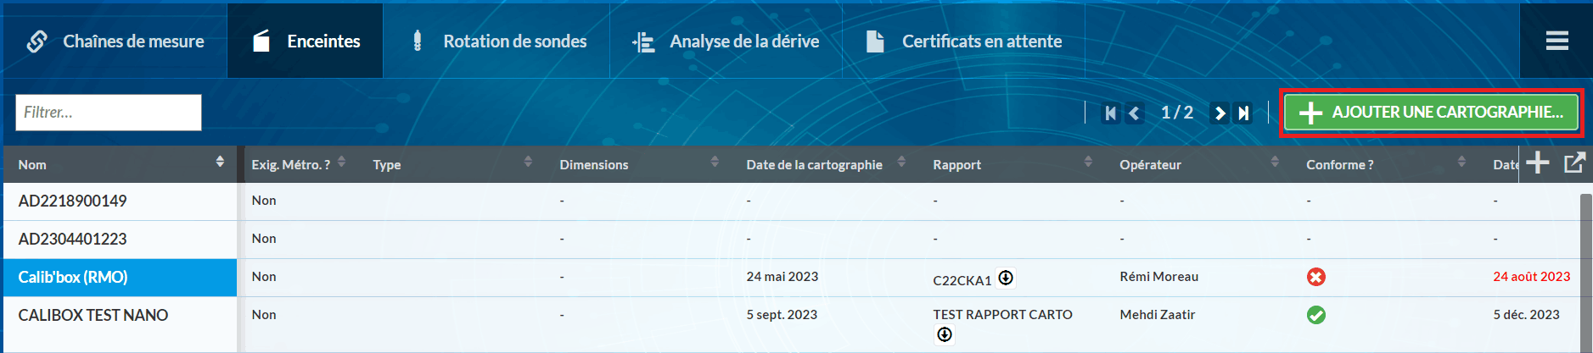This screenshot has width=1593, height=353.
Task: Click the 5 déc. 2023 date
Action: pyautogui.click(x=1527, y=315)
